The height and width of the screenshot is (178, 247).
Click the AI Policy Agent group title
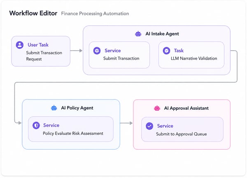(x=77, y=108)
